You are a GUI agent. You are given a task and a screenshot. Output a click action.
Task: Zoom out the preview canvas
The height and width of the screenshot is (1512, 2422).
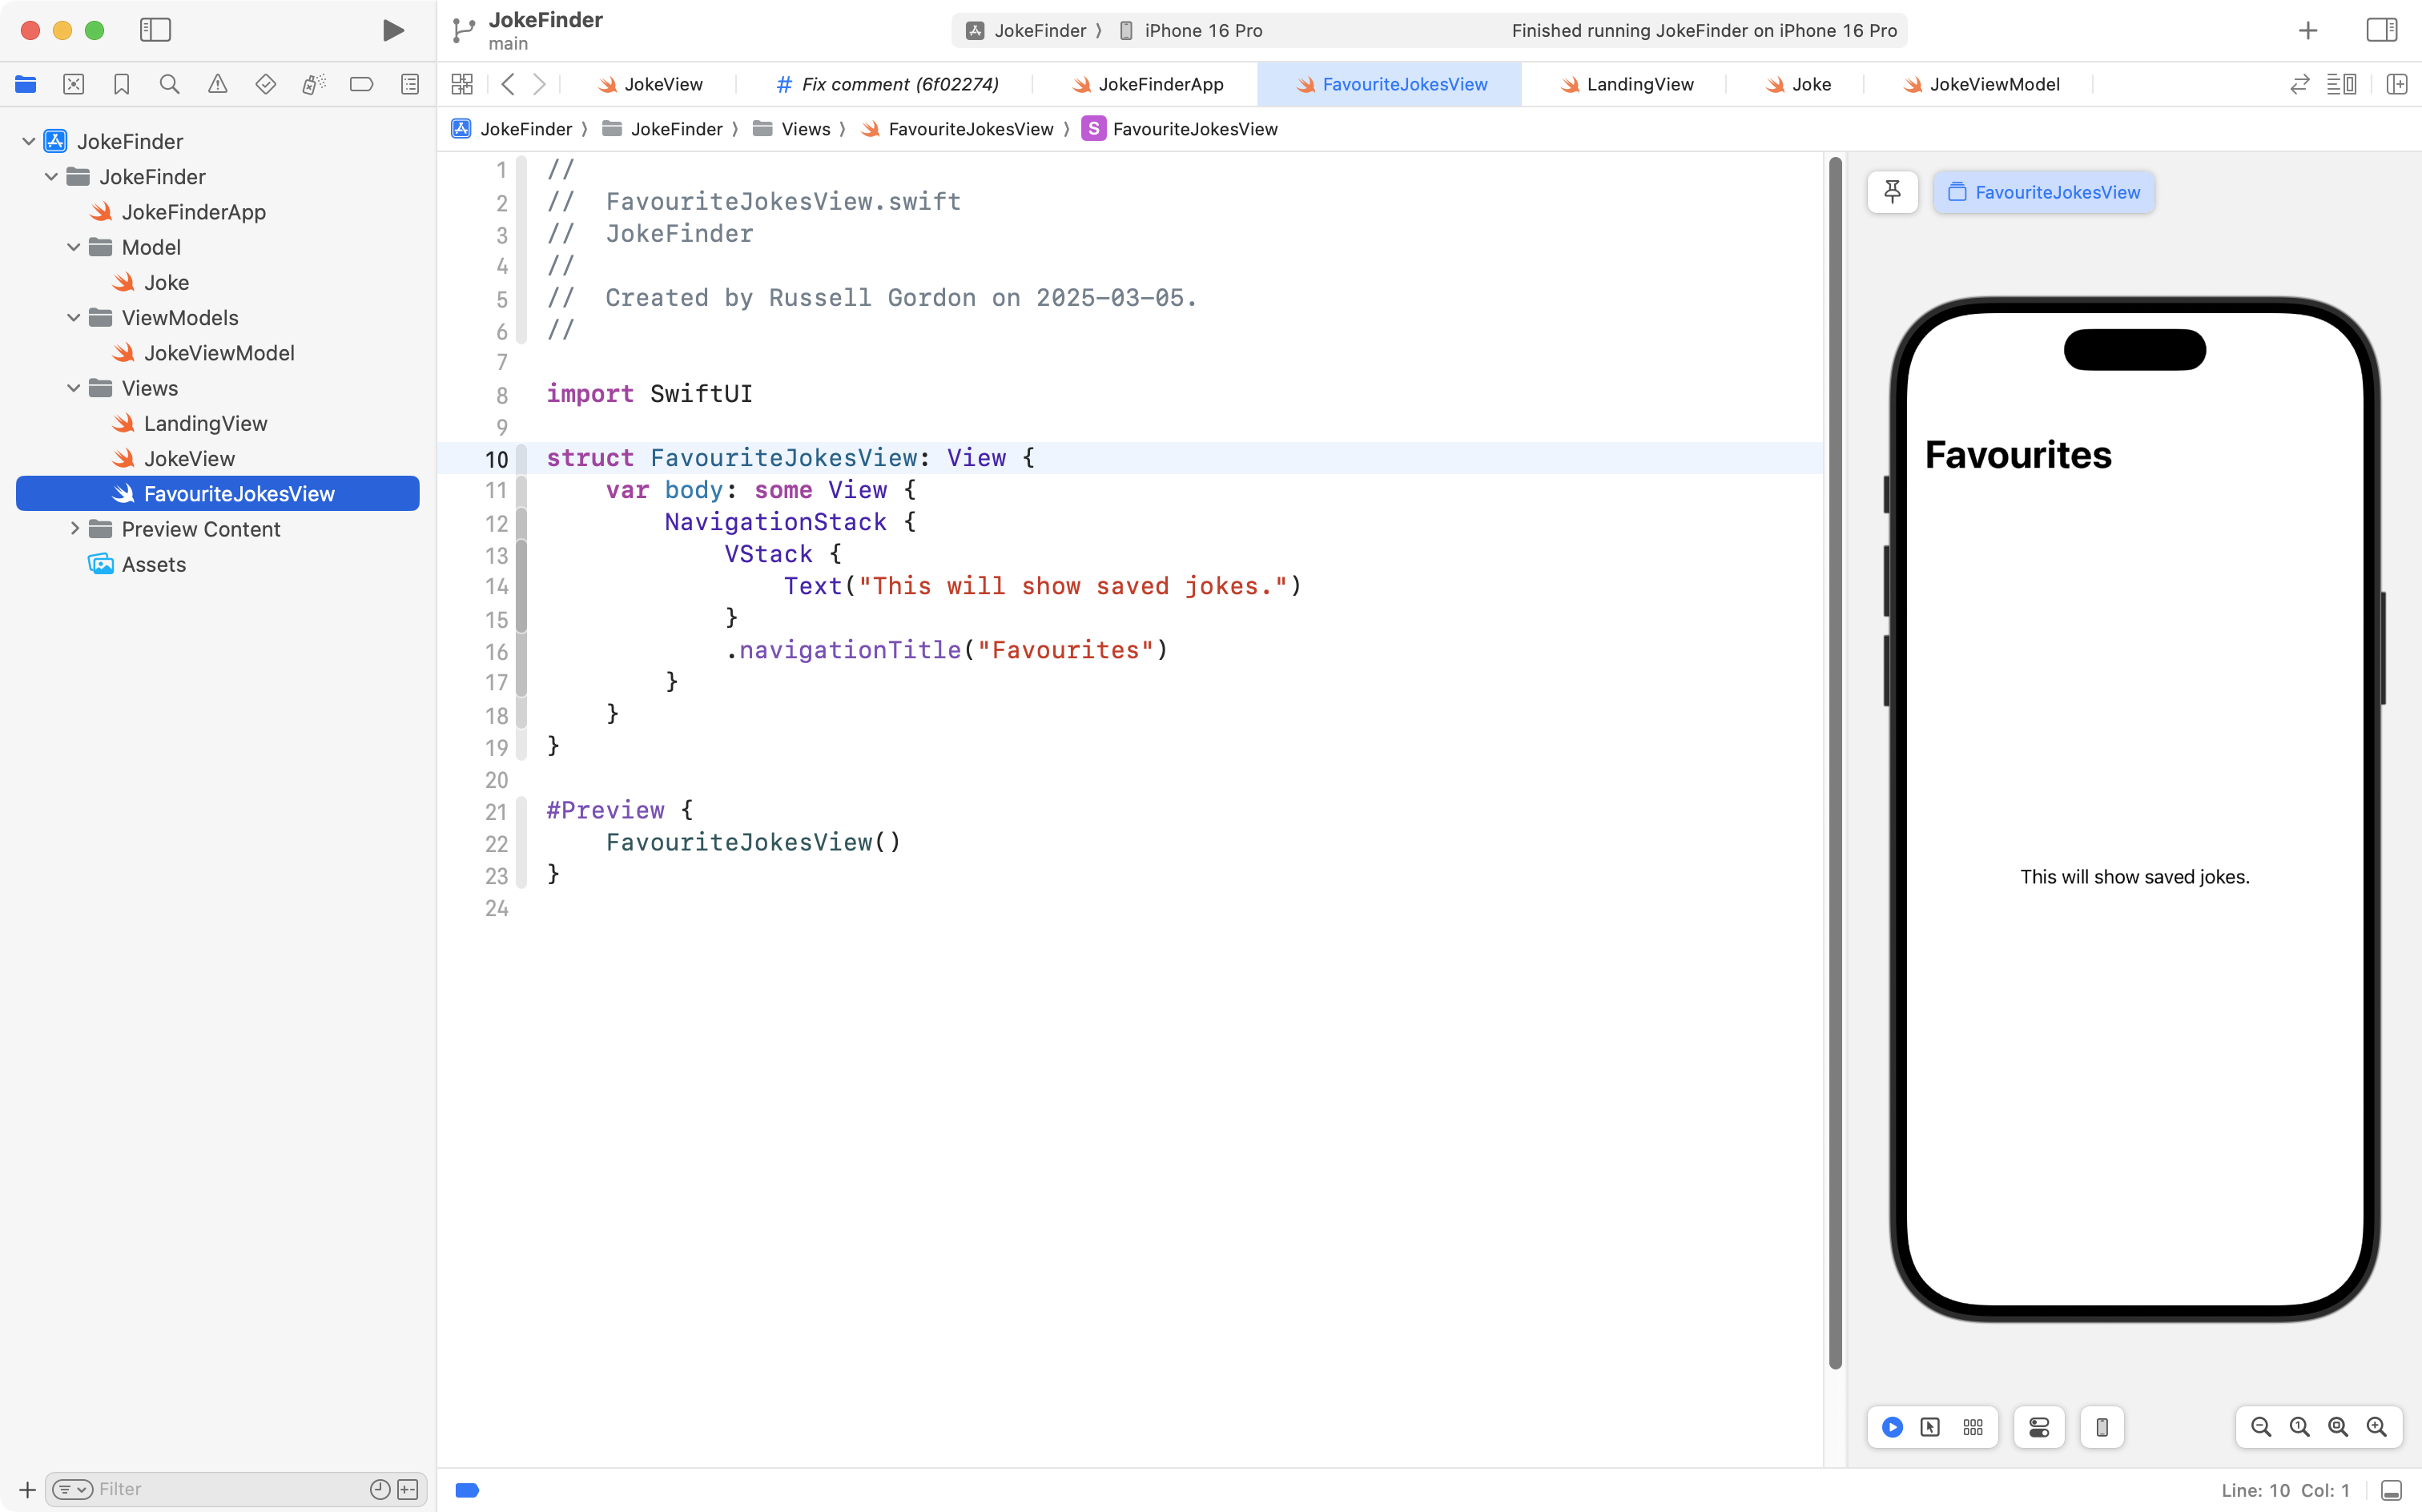[x=2261, y=1427]
